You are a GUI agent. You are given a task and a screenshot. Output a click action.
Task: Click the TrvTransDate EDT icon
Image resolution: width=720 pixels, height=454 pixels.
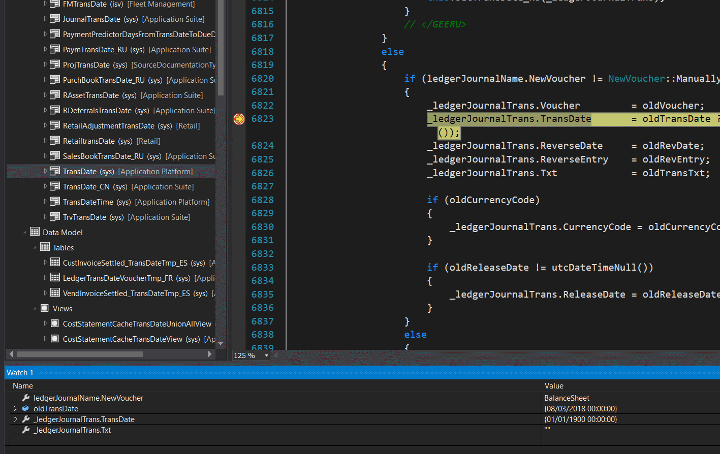pos(55,217)
